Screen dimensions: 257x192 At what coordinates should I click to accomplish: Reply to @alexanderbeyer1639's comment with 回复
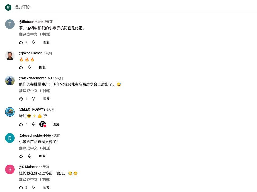pos(46,99)
